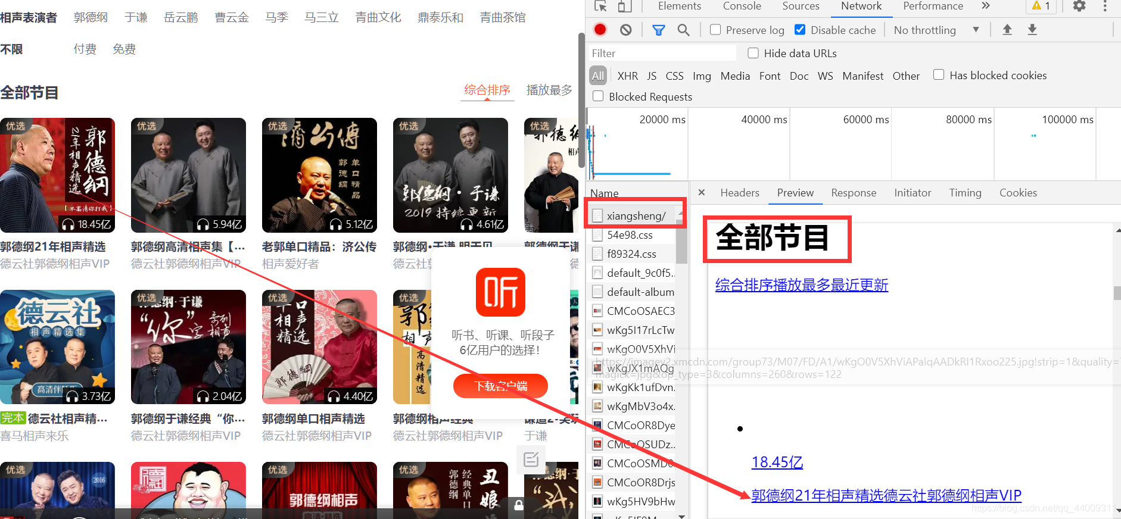The width and height of the screenshot is (1121, 519).
Task: Open network search magnifier
Action: tap(683, 30)
